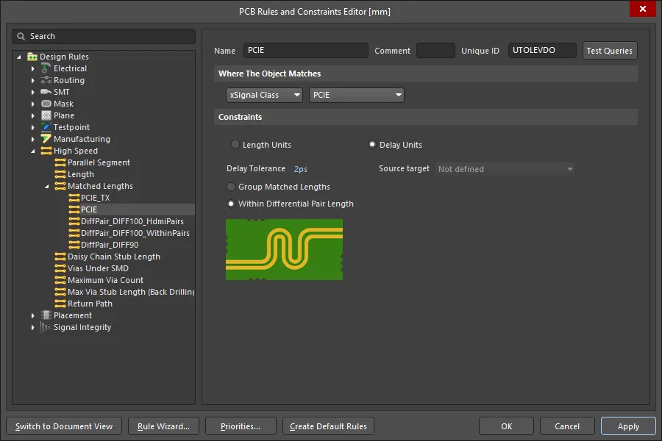This screenshot has width=662, height=441.
Task: Open the xSignal Class dropdown
Action: (264, 95)
